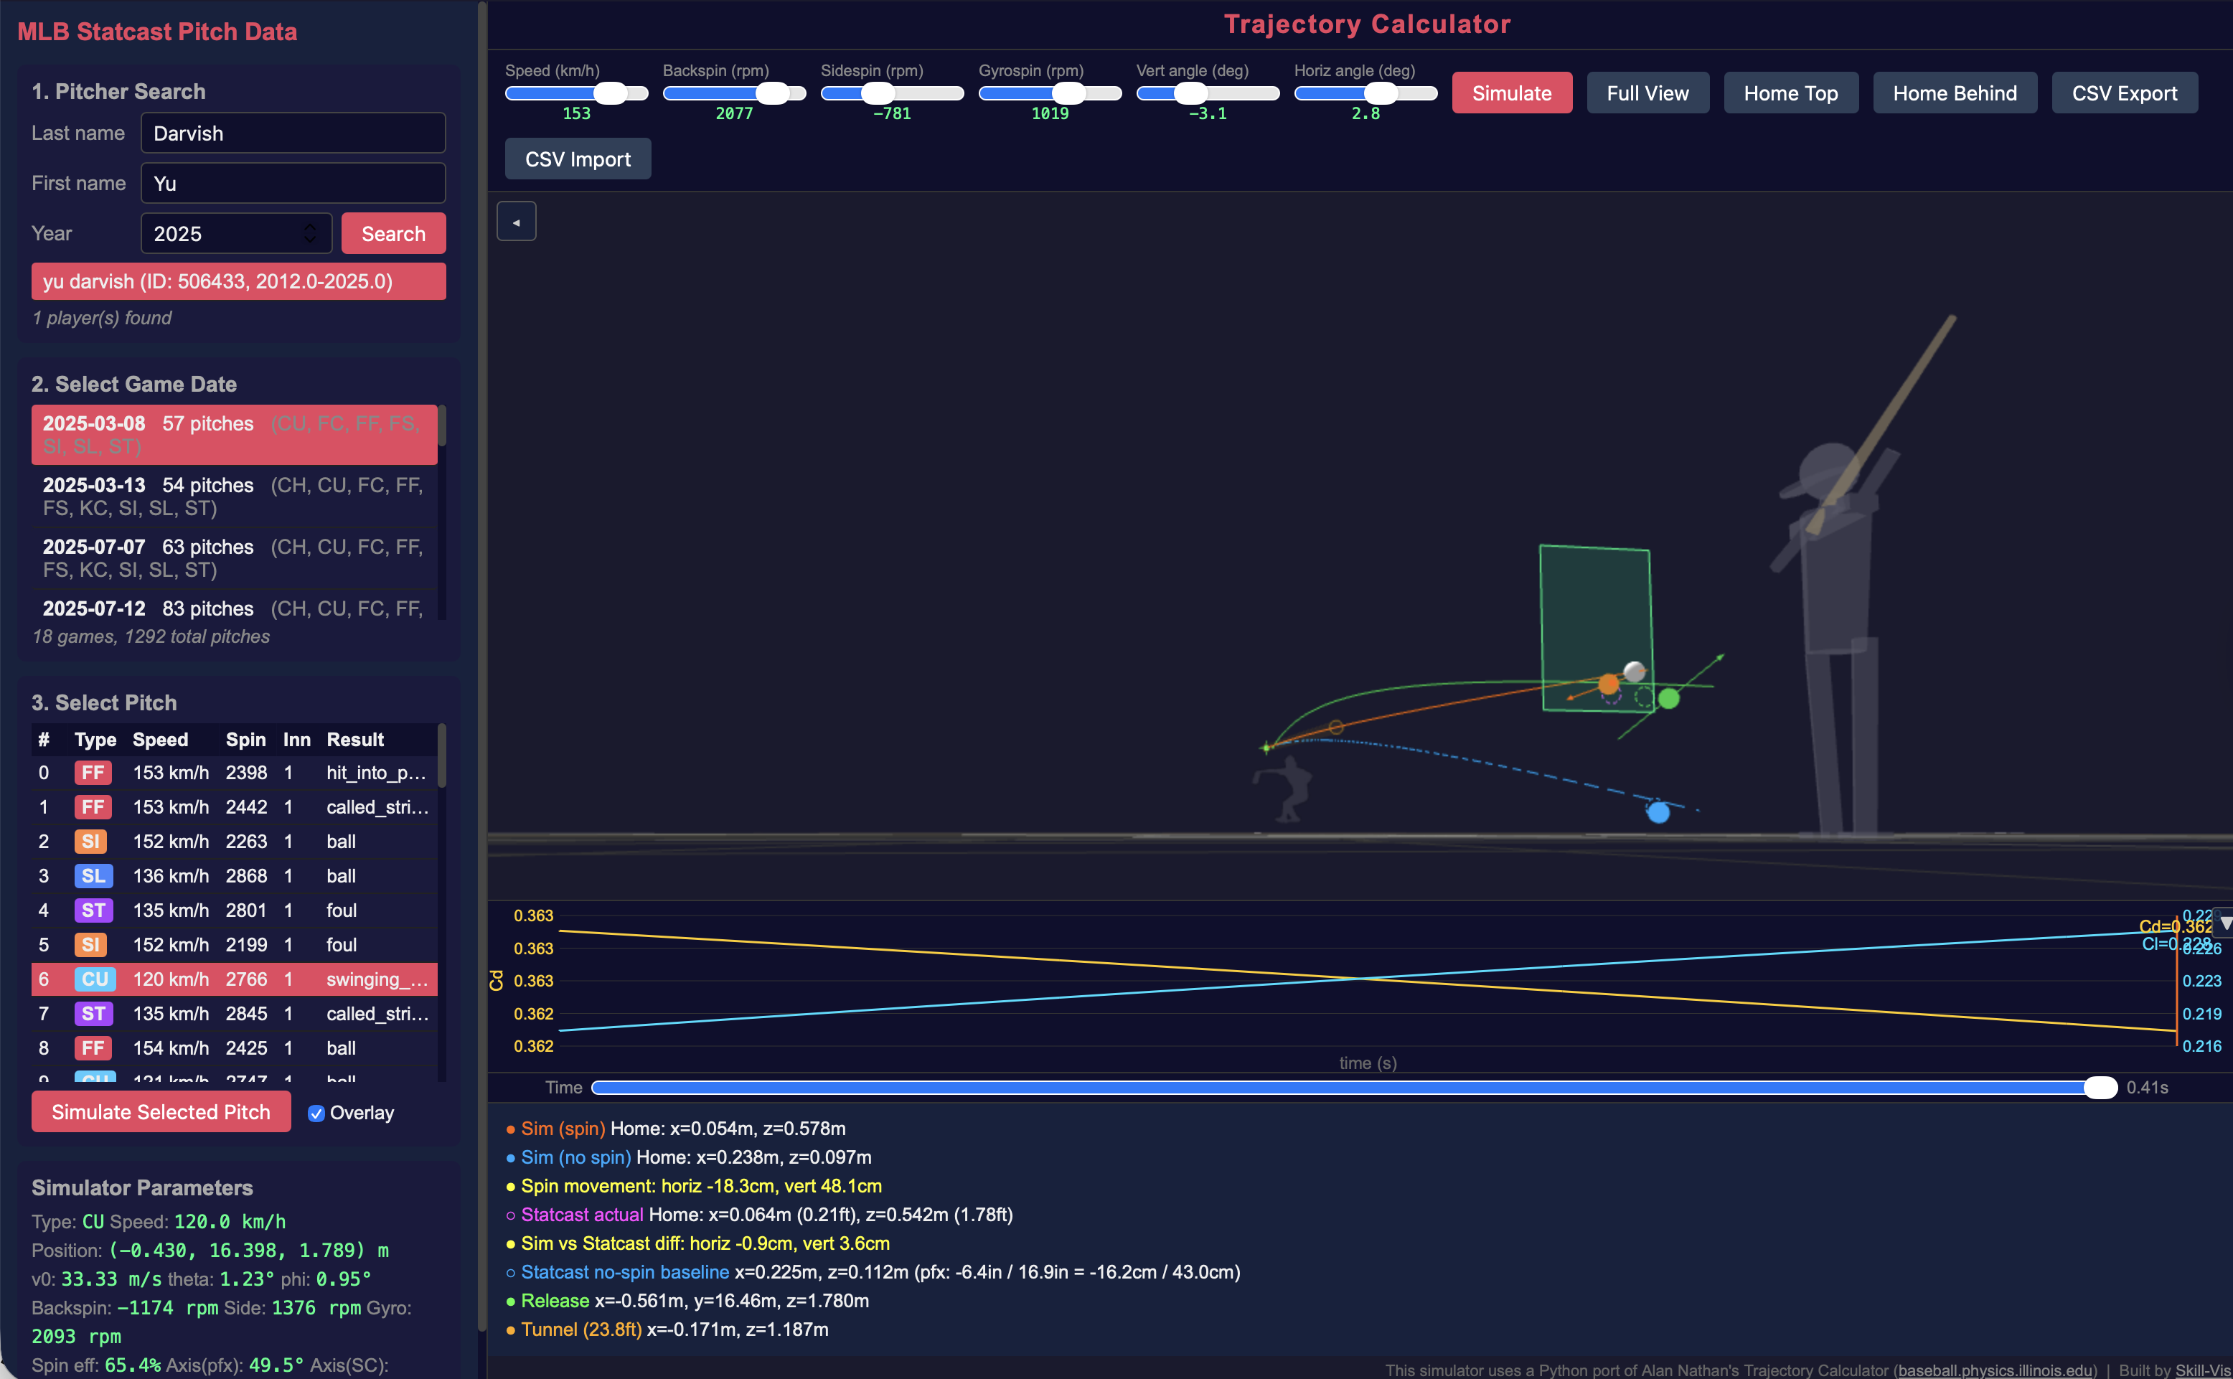
Task: Select yu darvish search result
Action: [x=238, y=281]
